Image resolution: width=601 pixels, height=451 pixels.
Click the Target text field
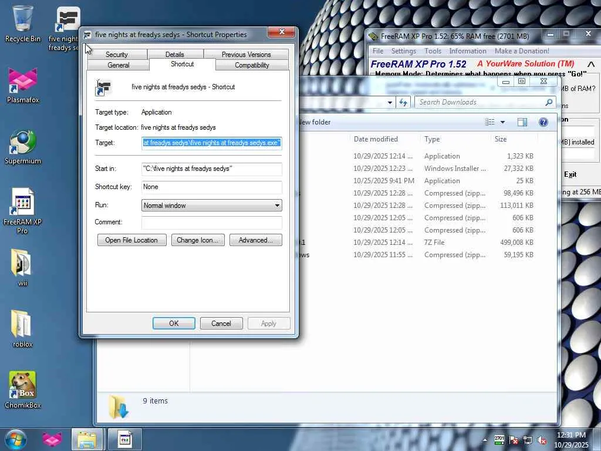click(x=211, y=143)
